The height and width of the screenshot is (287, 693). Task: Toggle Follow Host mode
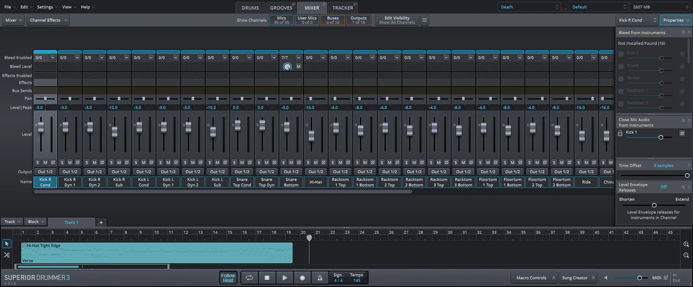coord(228,278)
